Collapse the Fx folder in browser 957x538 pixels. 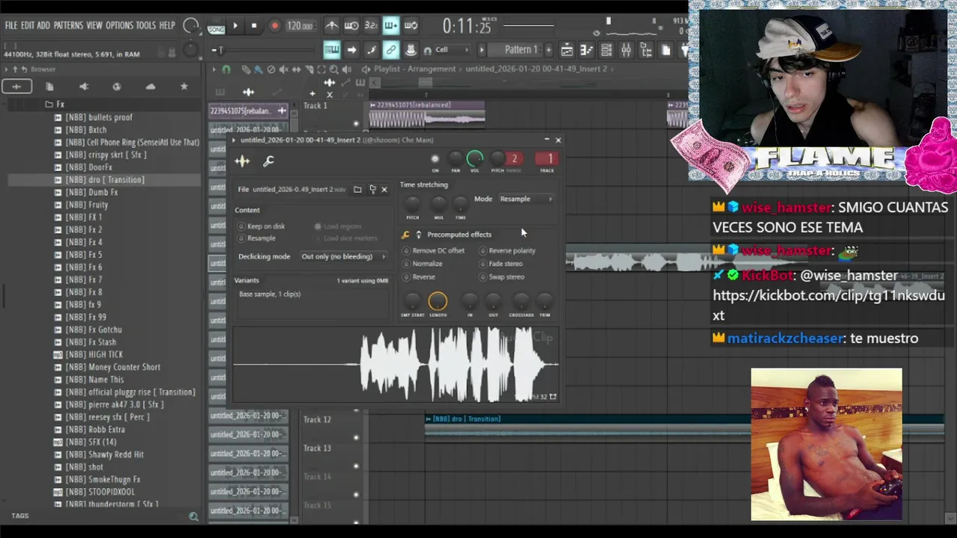pyautogui.click(x=54, y=105)
